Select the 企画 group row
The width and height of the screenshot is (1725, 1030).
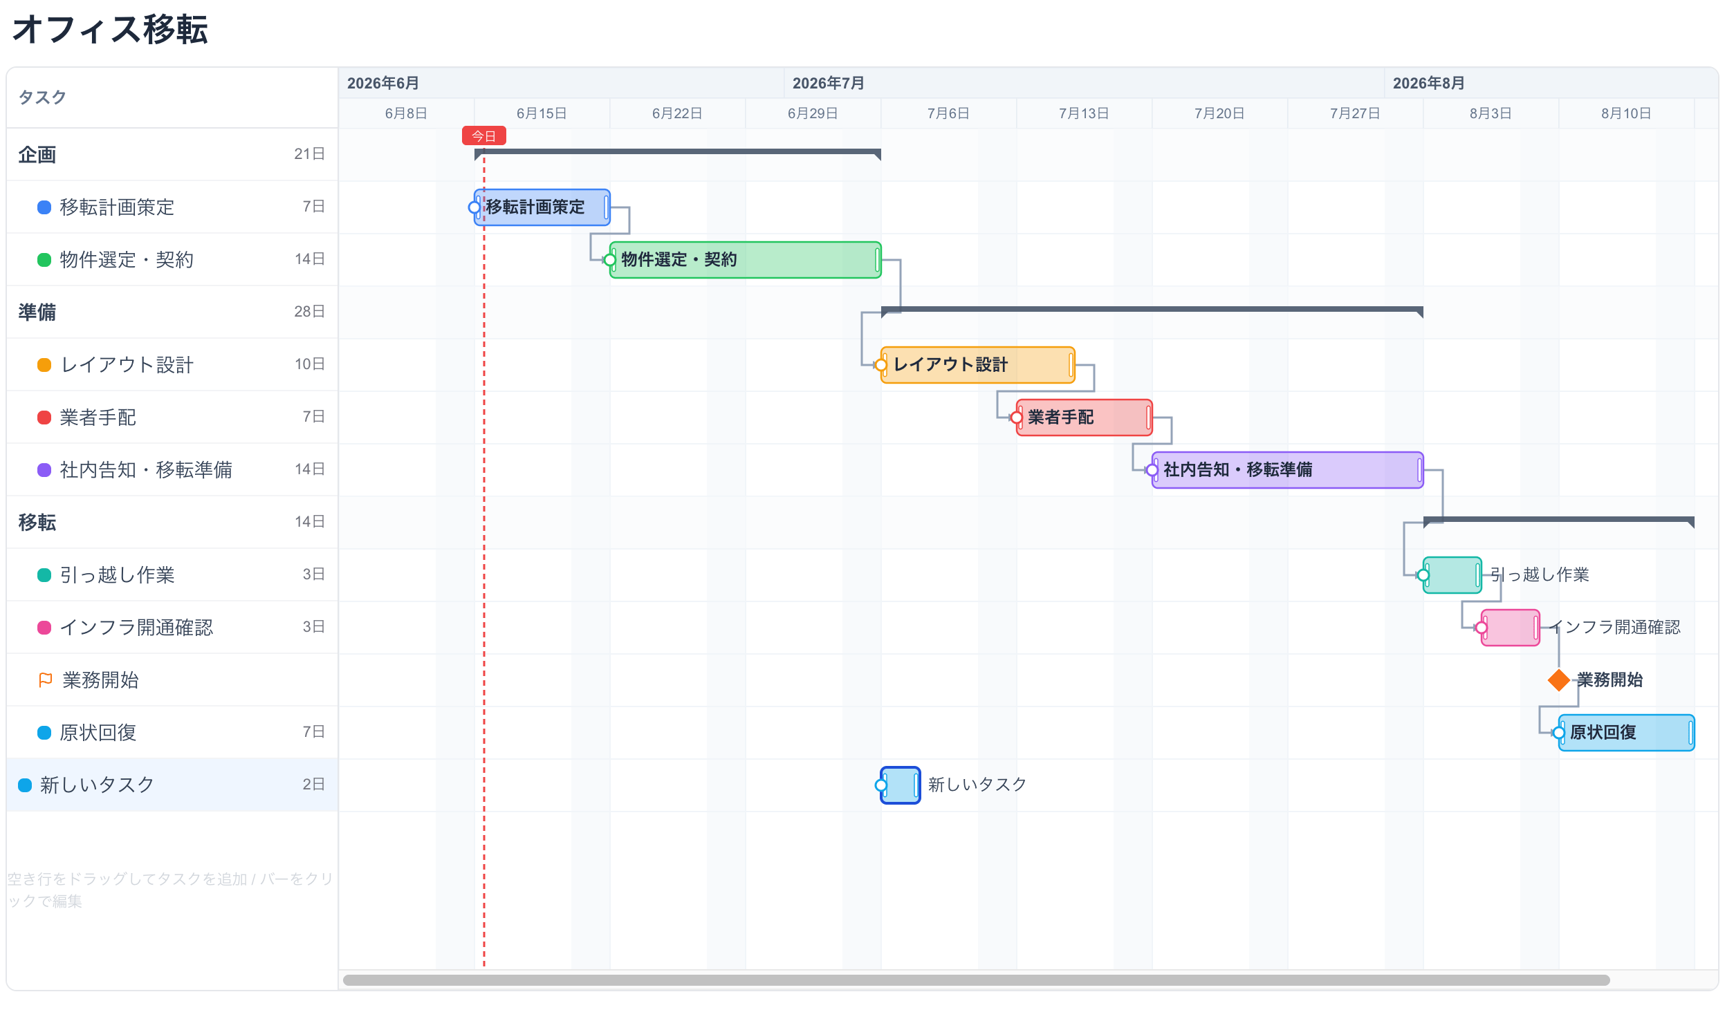click(x=172, y=155)
